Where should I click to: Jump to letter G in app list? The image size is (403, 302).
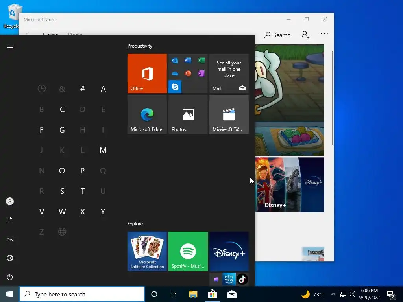tap(62, 130)
